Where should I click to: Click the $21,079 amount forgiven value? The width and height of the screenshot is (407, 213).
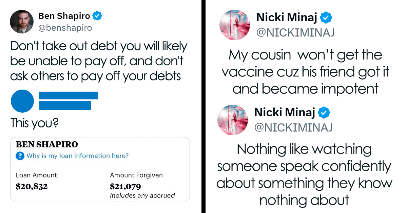click(x=125, y=186)
